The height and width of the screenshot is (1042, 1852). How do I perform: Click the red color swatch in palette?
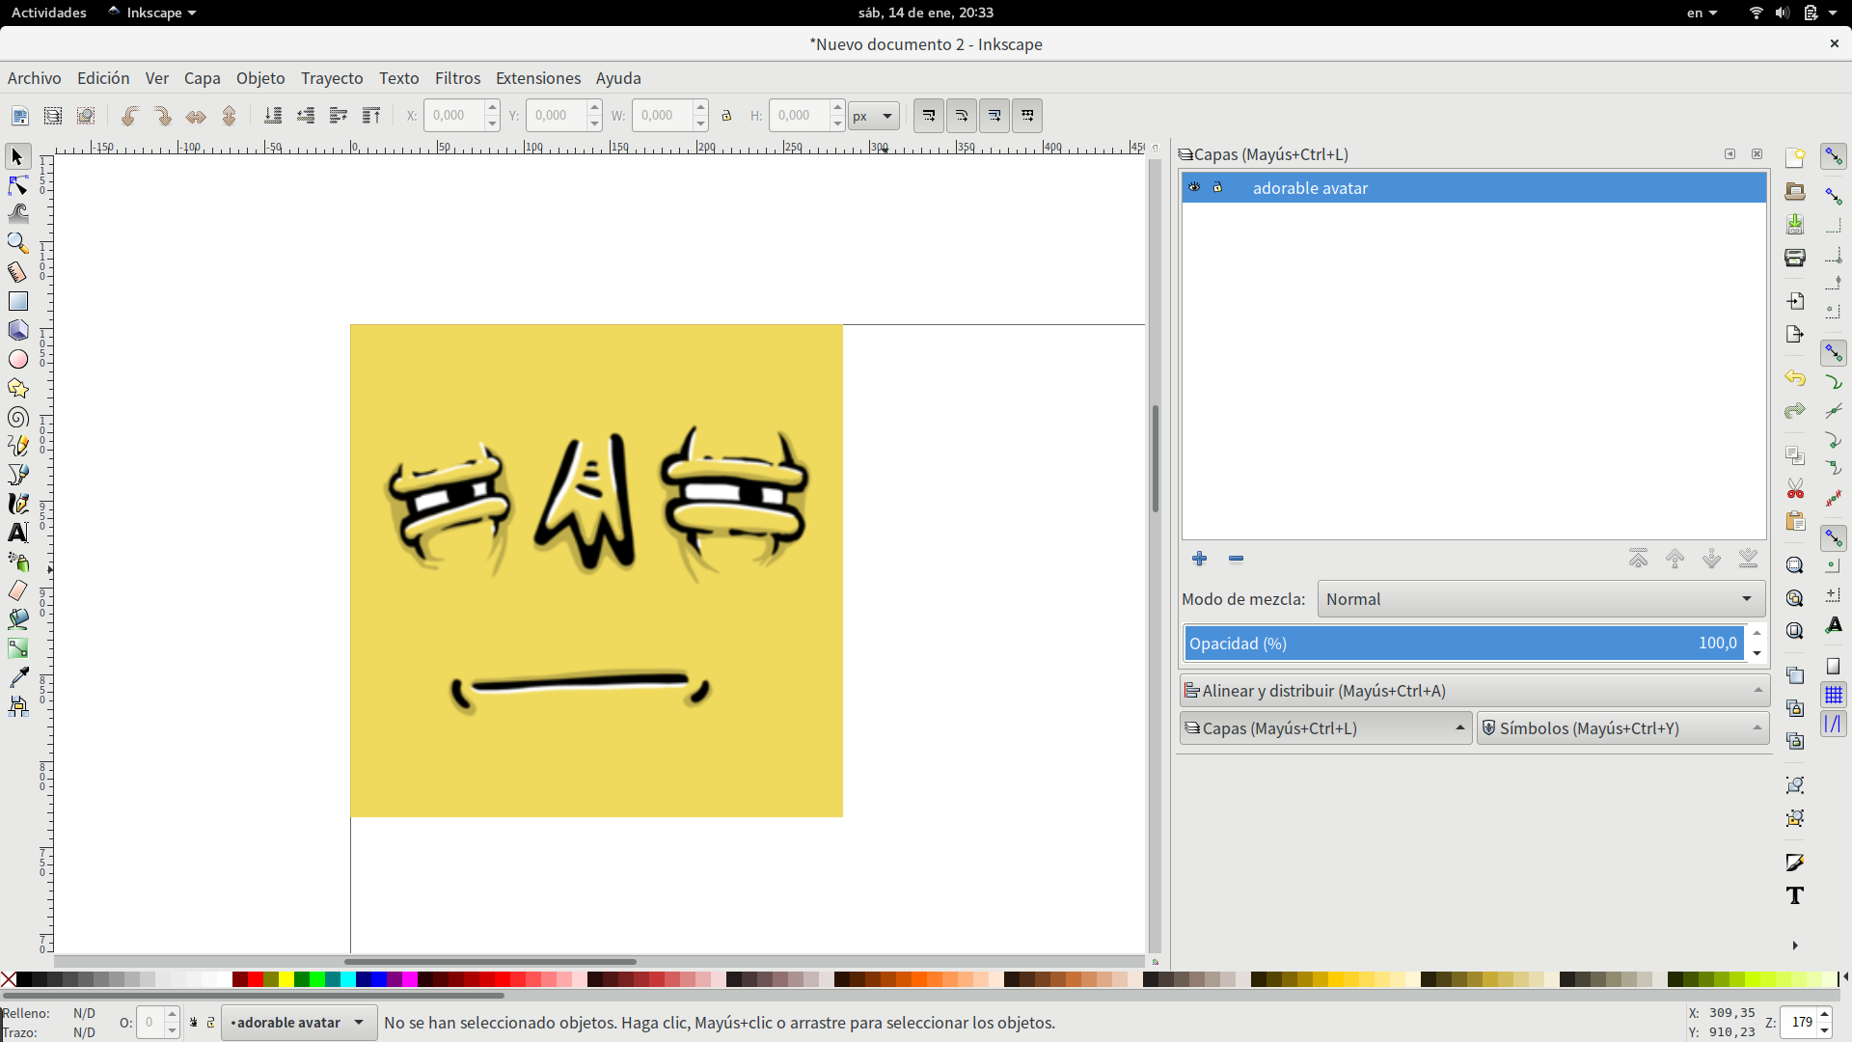tap(255, 979)
